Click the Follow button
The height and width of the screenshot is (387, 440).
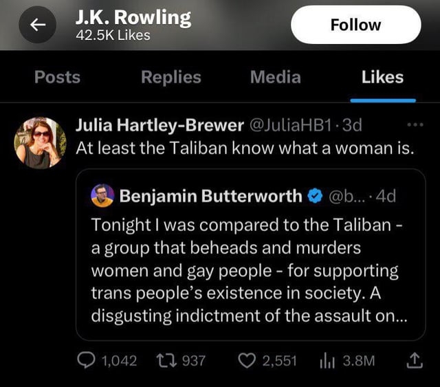(x=355, y=25)
